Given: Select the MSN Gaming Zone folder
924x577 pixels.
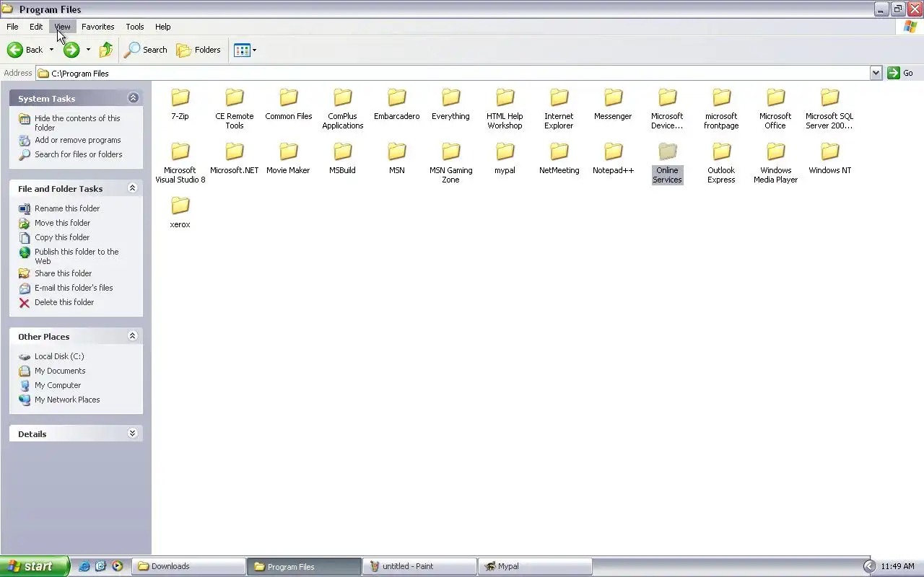Looking at the screenshot, I should [x=451, y=162].
